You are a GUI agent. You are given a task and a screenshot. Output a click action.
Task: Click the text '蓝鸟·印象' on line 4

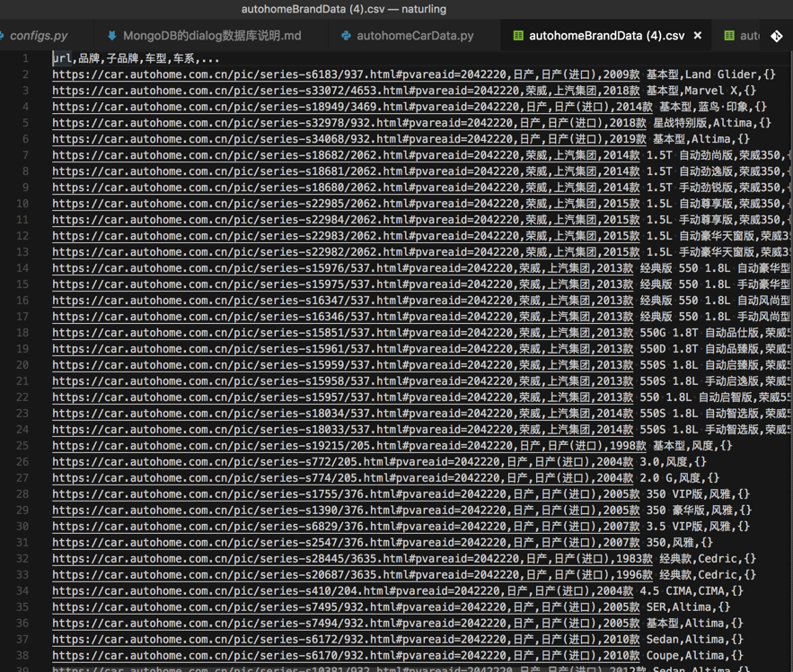(725, 107)
